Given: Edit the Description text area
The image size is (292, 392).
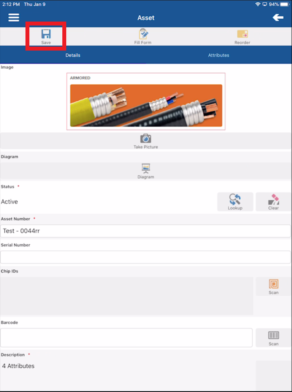Looking at the screenshot, I should coord(127,375).
